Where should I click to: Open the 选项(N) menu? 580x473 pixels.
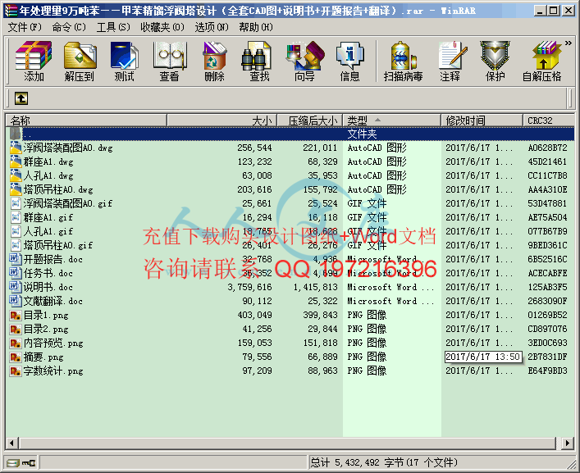coord(212,27)
